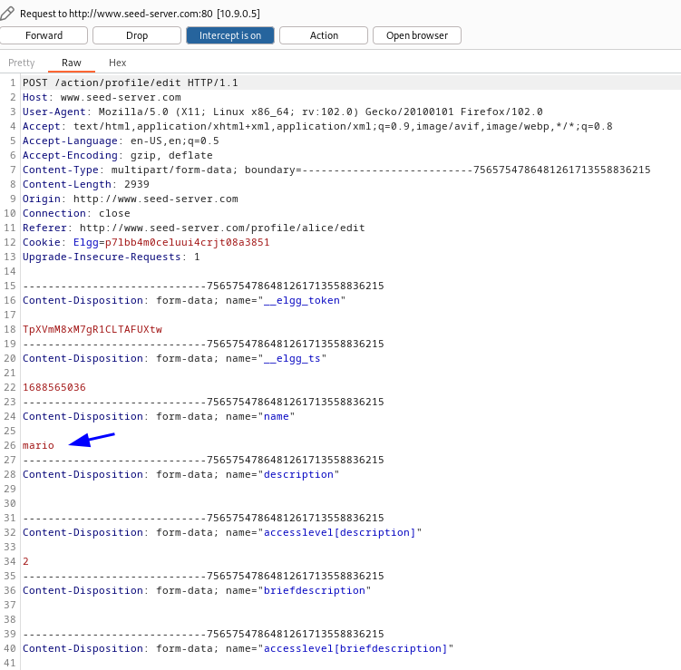The image size is (681, 670).
Task: Click the Elgg cookie value
Action: pyautogui.click(x=187, y=242)
